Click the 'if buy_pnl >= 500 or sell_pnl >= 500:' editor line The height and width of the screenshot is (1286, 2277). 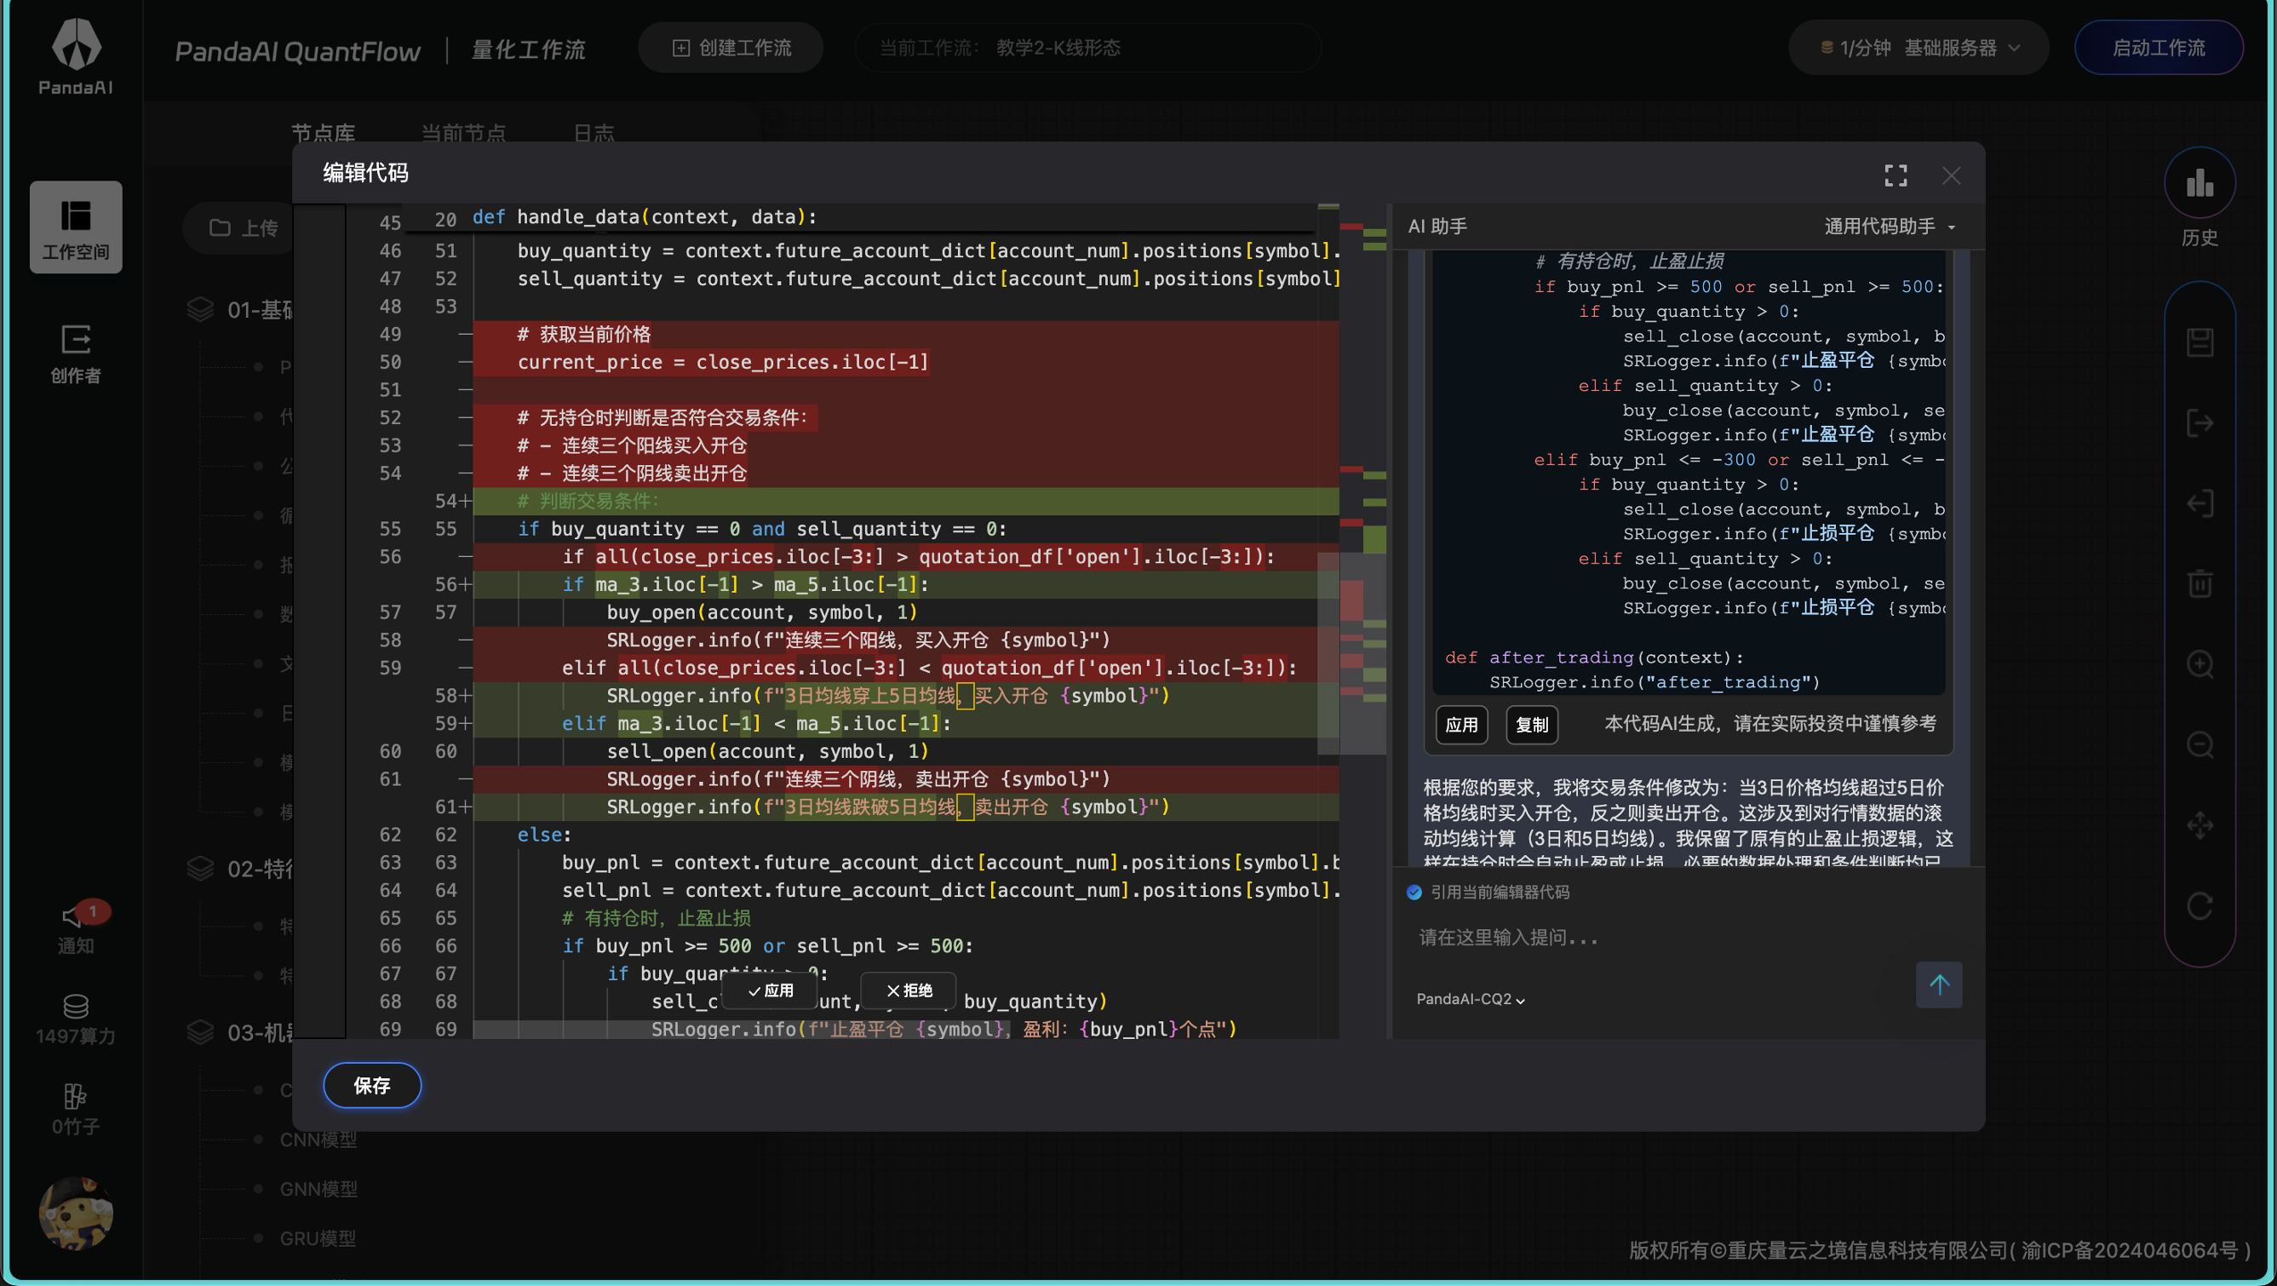point(767,945)
